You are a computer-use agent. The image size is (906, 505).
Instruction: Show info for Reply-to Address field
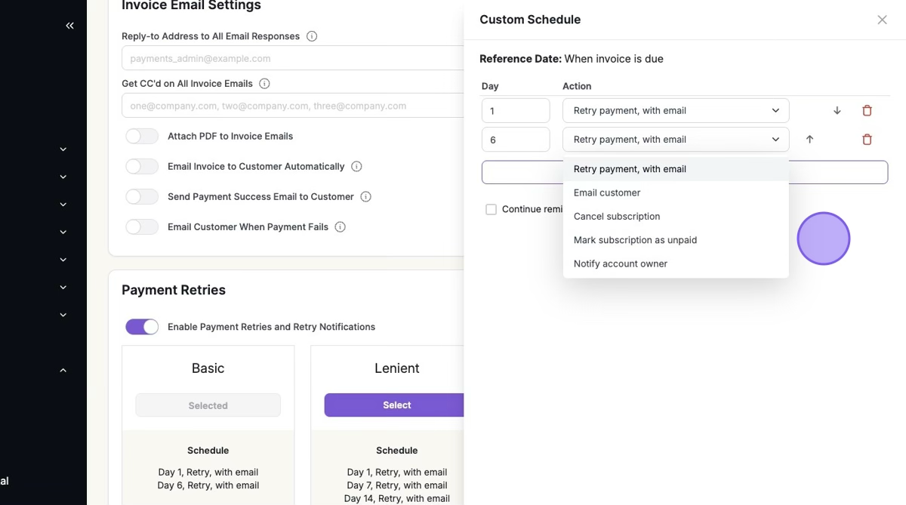[312, 36]
